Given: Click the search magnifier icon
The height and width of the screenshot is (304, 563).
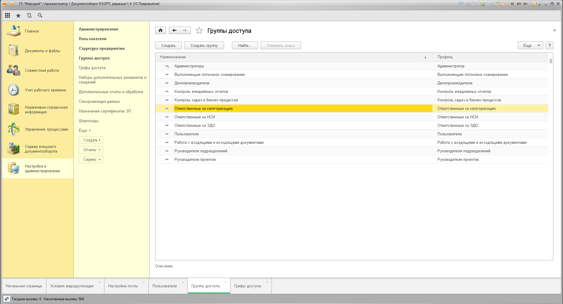Looking at the screenshot, I should [x=40, y=16].
